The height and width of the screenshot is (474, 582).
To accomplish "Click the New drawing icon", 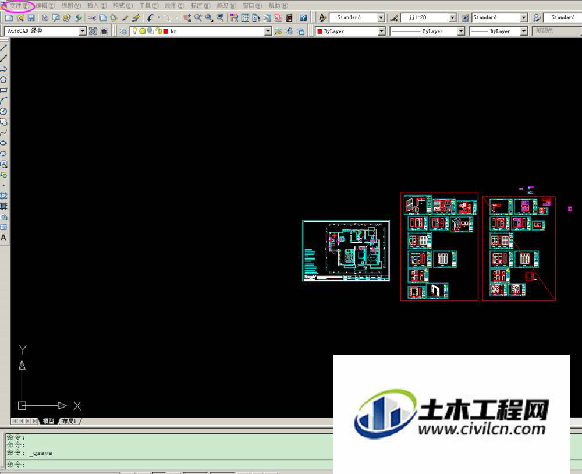I will (9, 17).
